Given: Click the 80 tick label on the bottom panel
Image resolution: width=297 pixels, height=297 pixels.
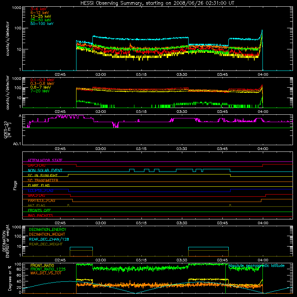Looking at the screenshot, I should 19,269.
